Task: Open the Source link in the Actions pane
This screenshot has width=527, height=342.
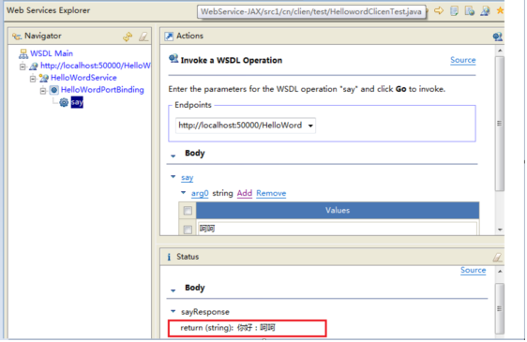Action: point(463,60)
